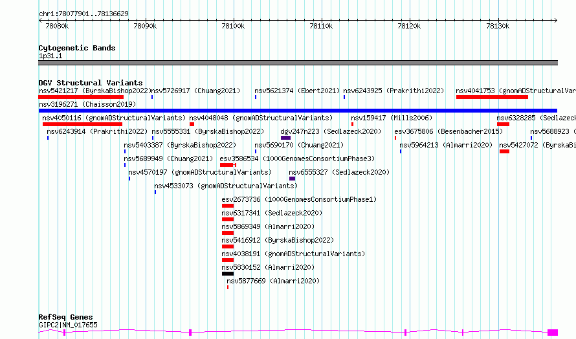Screen dimensions: 576x339
Task: Click nsv5877669 (Almarri2020) label
Action: (x=273, y=281)
